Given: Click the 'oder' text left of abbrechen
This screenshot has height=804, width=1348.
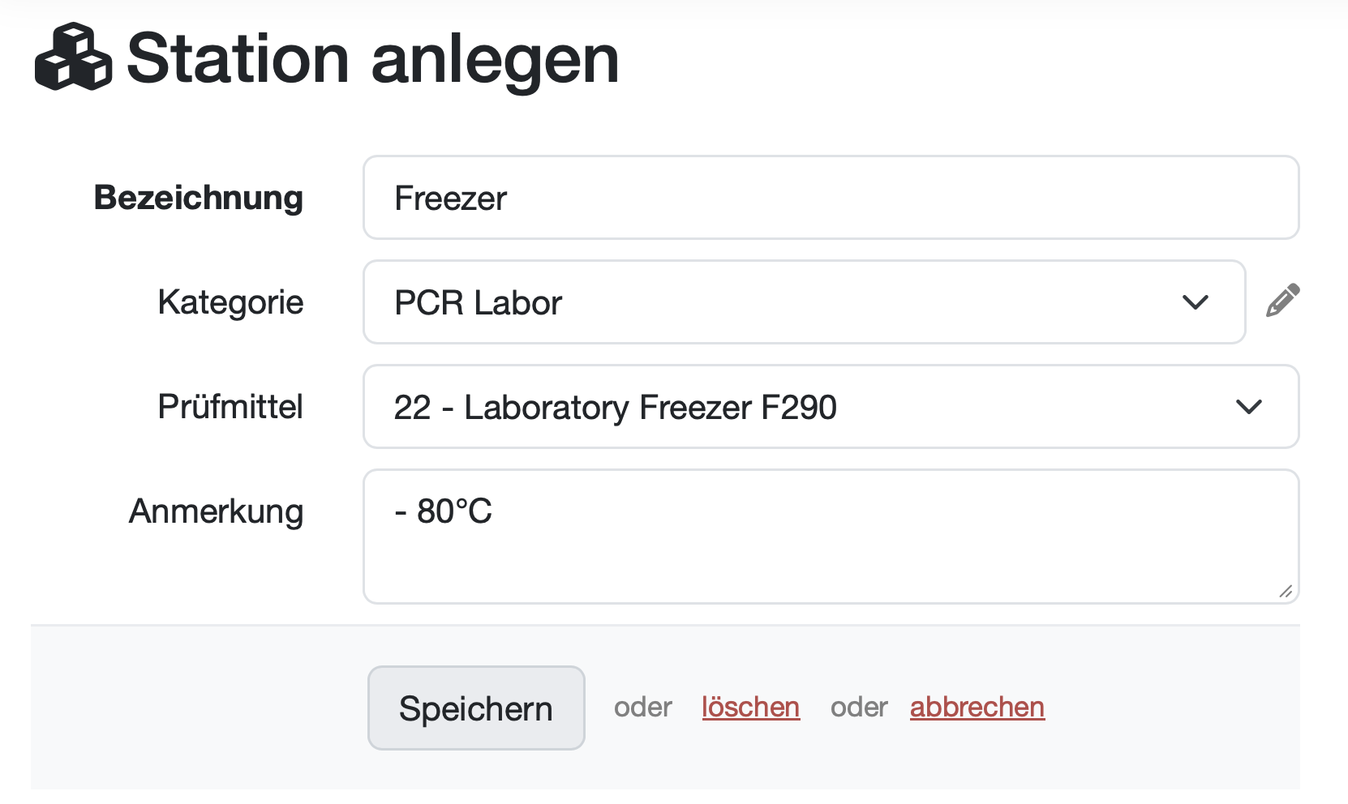Looking at the screenshot, I should pos(859,707).
